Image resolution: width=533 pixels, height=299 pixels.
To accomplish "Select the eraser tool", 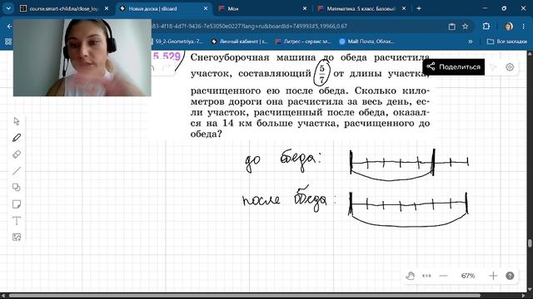I will pyautogui.click(x=17, y=154).
